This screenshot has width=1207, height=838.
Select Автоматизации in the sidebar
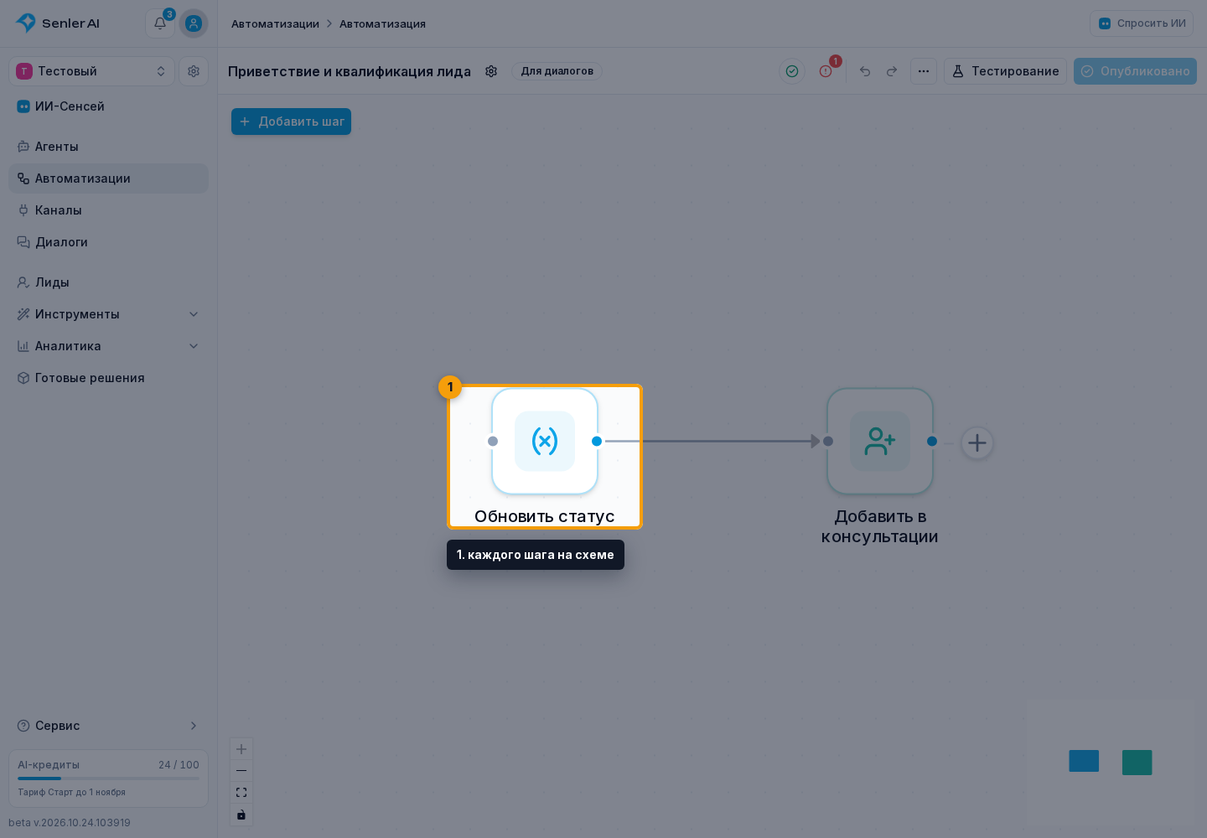pos(109,178)
